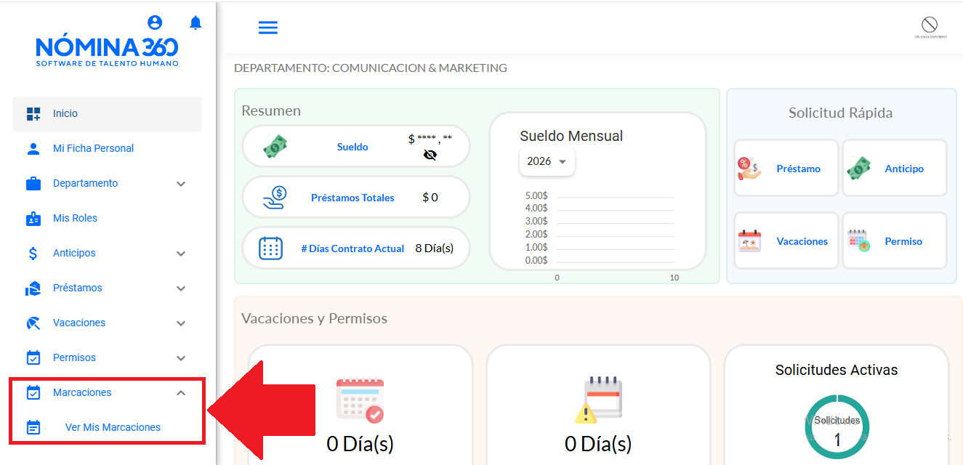Image resolution: width=963 pixels, height=465 pixels.
Task: Toggle the hamburger sidebar menu
Action: [268, 28]
